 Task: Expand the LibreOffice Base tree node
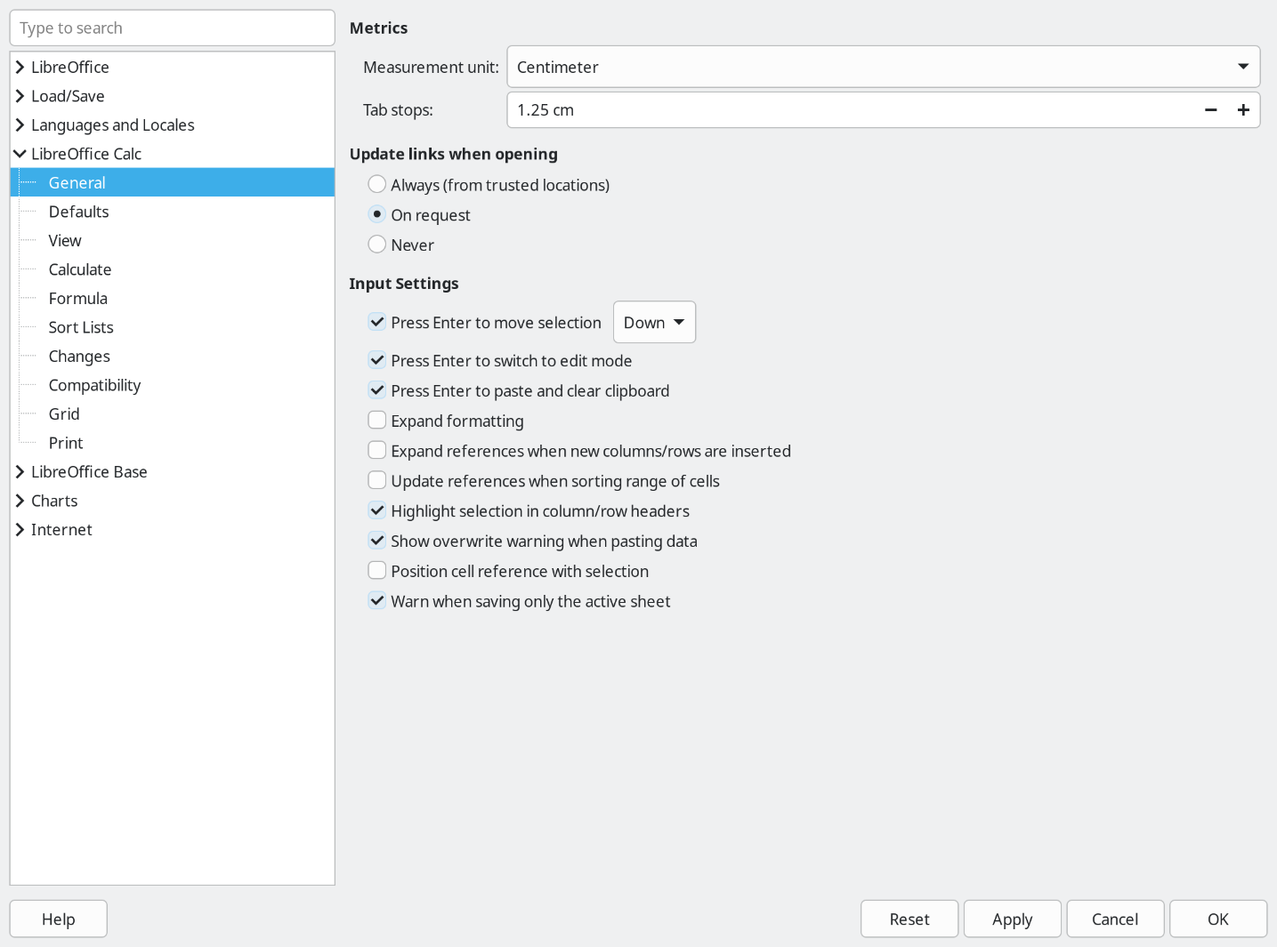click(x=20, y=472)
